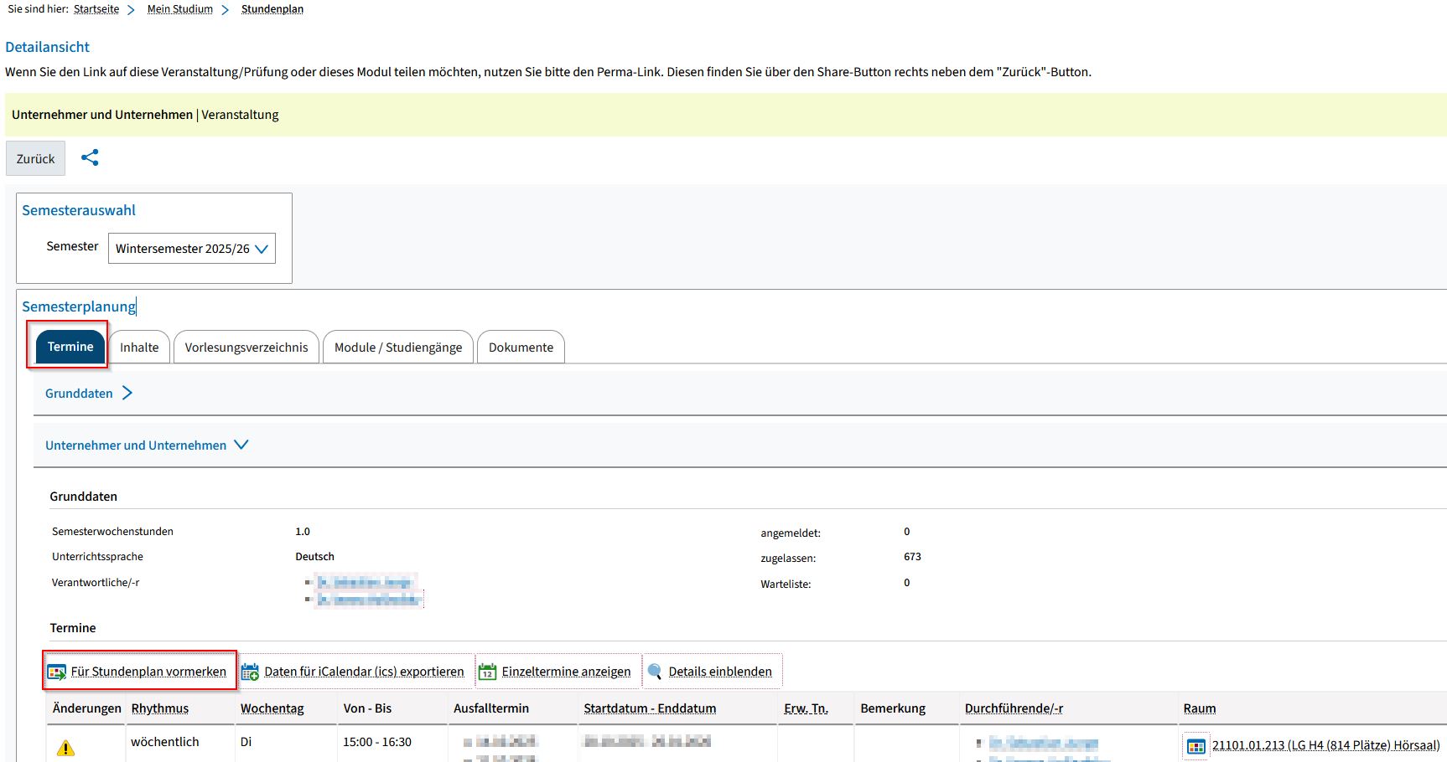This screenshot has height=762, width=1447.
Task: Sort by Raum column header
Action: pos(1200,708)
